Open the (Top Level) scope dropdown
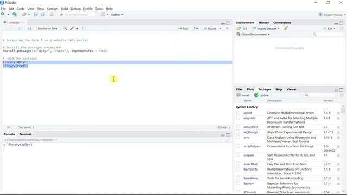Screen dimensions: 347x195 pos(26,127)
